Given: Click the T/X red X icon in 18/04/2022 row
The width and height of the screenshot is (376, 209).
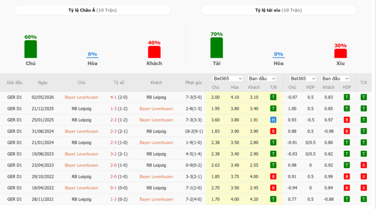Looking at the screenshot, I should pyautogui.click(x=364, y=188).
